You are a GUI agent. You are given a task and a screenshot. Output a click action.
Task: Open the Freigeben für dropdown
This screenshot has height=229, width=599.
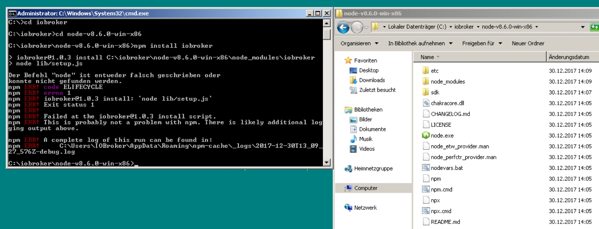tap(482, 43)
